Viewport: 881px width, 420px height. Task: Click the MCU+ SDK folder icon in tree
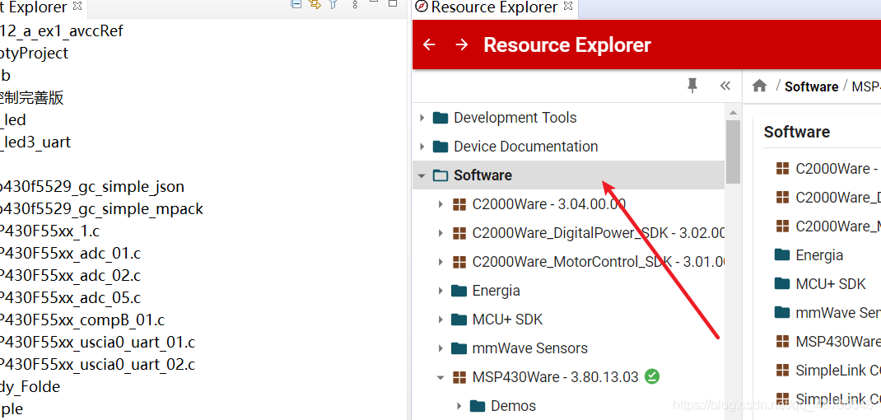[459, 320]
